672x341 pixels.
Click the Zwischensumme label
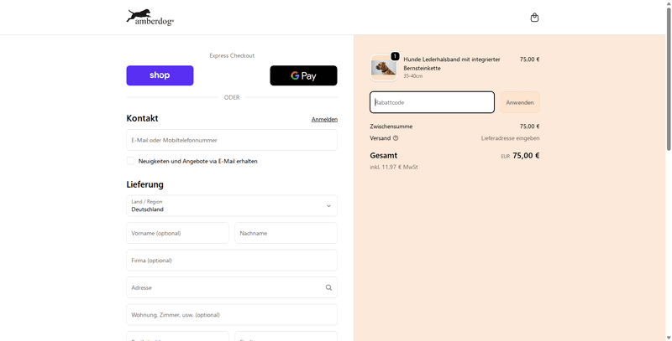coord(391,127)
